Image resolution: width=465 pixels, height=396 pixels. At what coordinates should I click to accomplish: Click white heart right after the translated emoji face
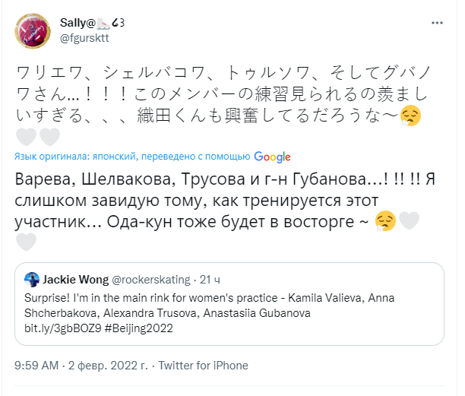click(x=409, y=223)
